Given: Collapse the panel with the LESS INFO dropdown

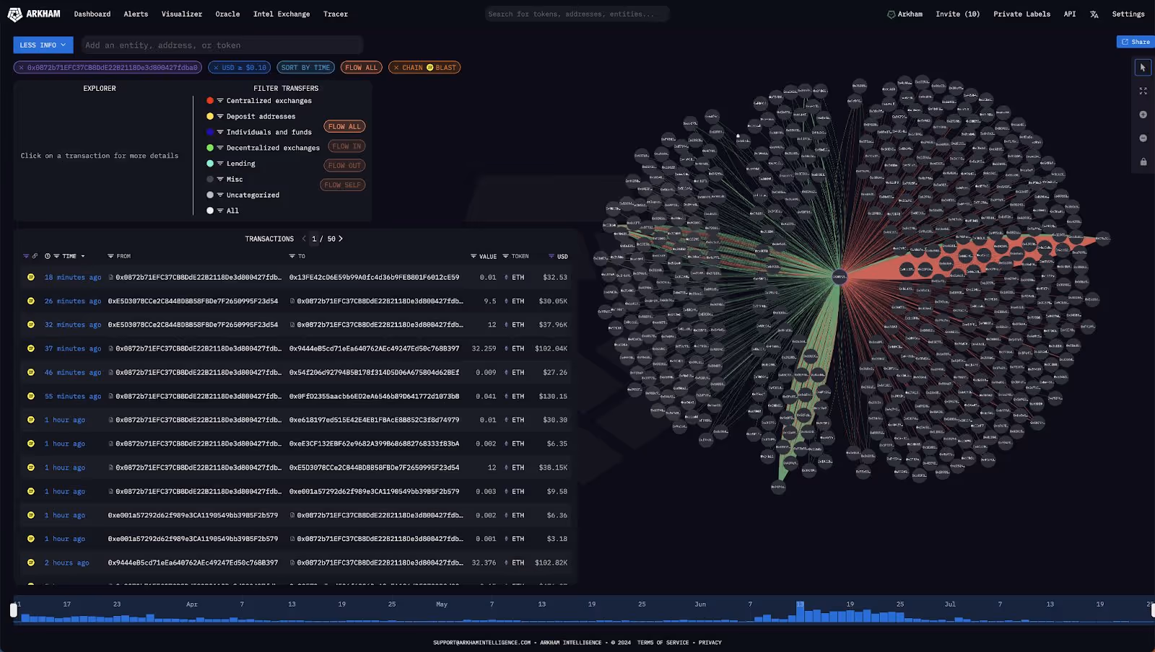Looking at the screenshot, I should point(43,45).
